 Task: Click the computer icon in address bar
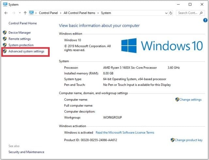tap(32, 13)
